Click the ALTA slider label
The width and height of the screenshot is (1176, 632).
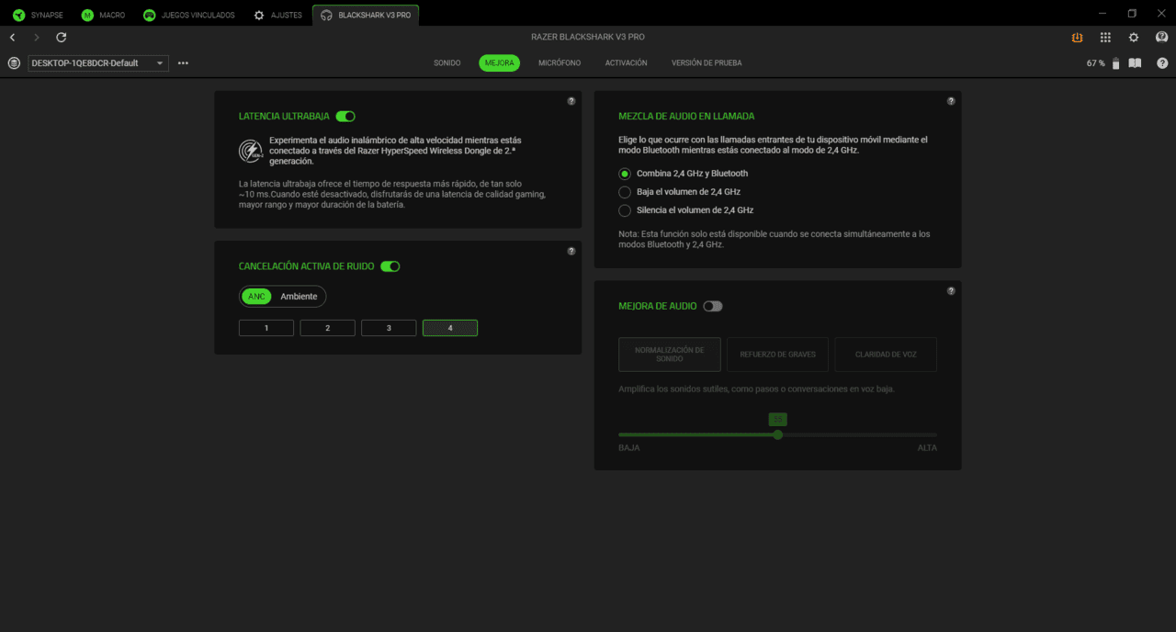tap(927, 448)
